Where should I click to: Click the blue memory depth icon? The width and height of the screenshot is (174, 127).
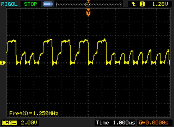(47, 4)
